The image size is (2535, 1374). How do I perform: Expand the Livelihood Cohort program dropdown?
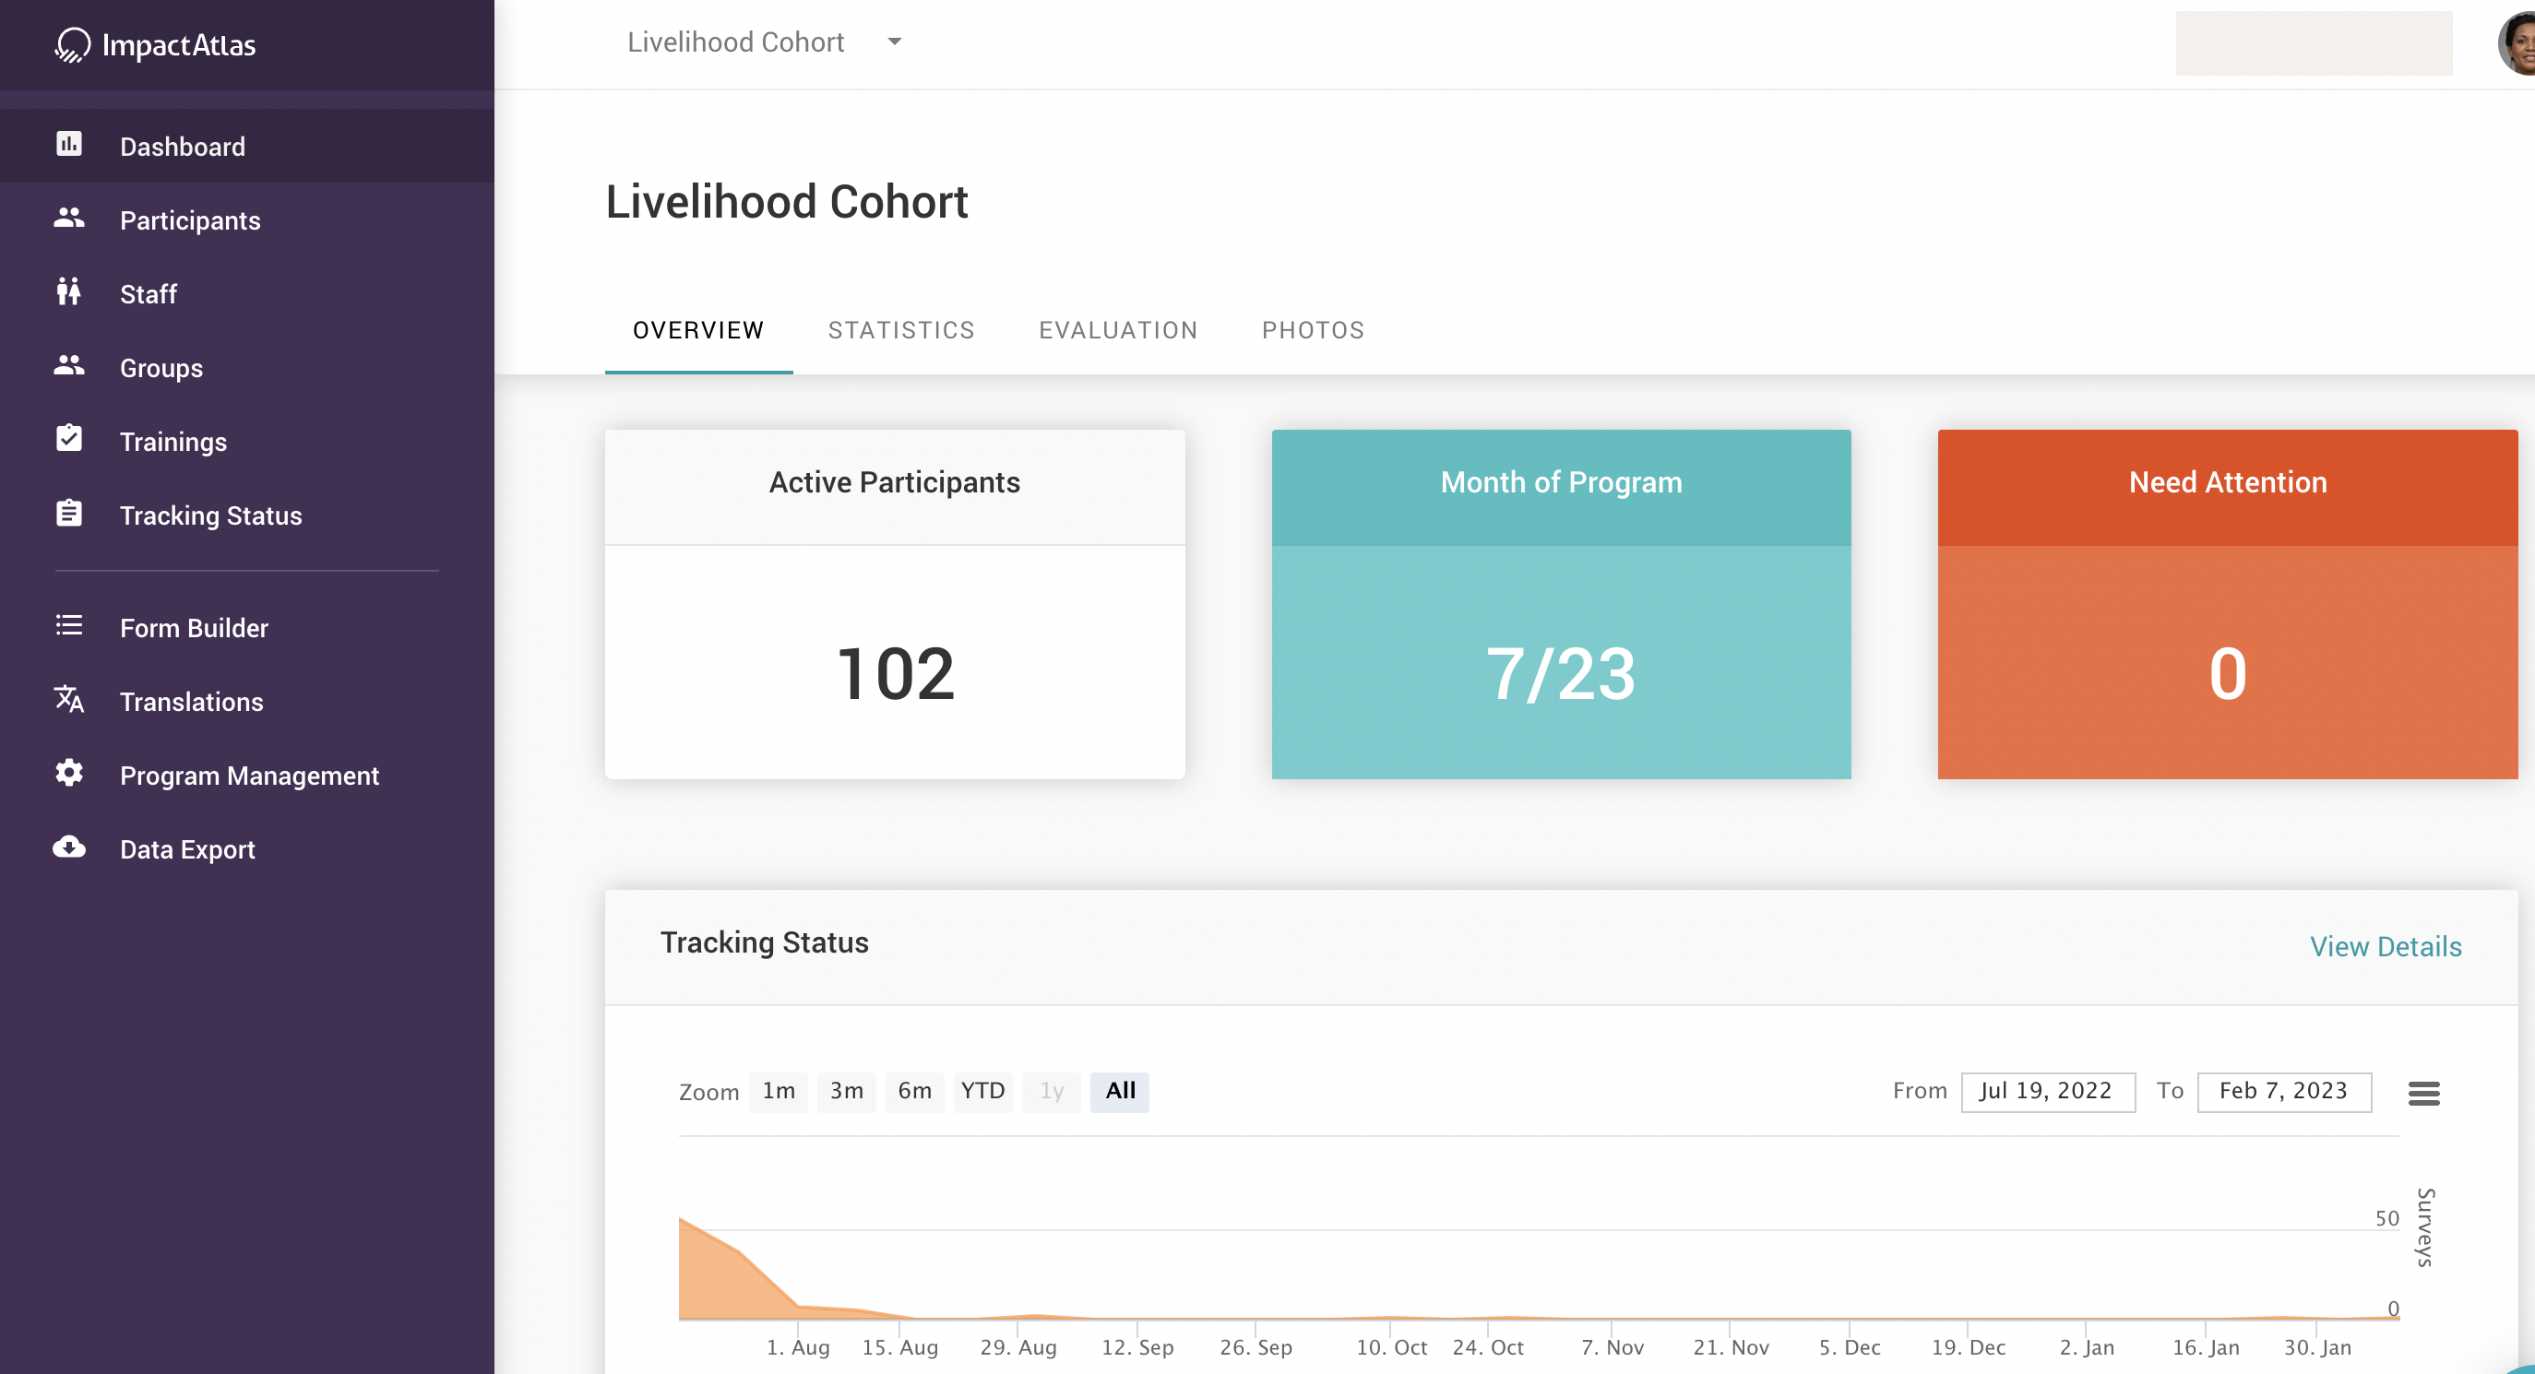[x=894, y=41]
